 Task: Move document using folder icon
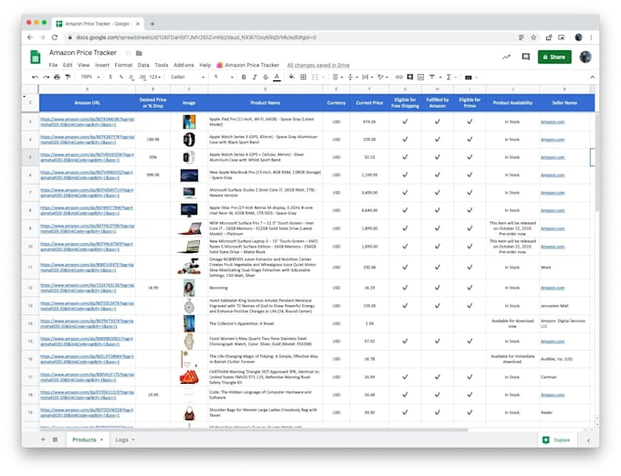139,53
